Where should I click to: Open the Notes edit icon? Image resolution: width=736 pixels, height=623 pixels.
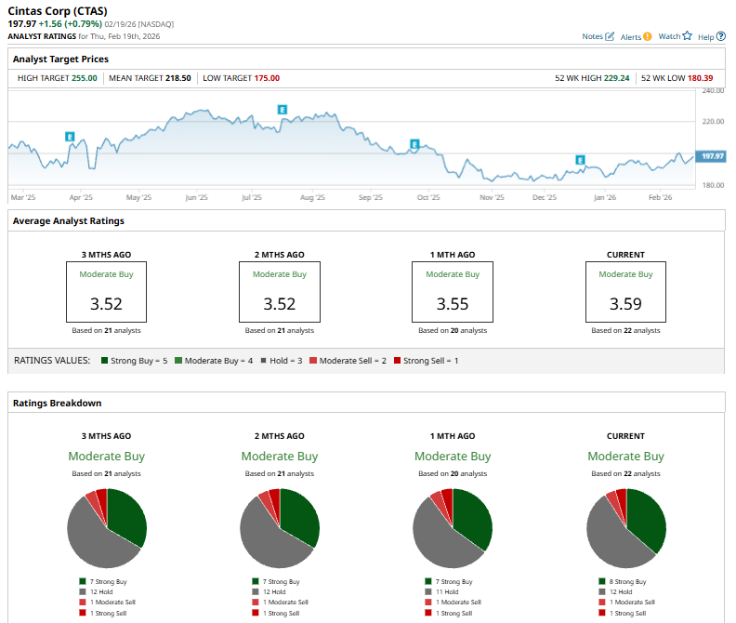(610, 36)
